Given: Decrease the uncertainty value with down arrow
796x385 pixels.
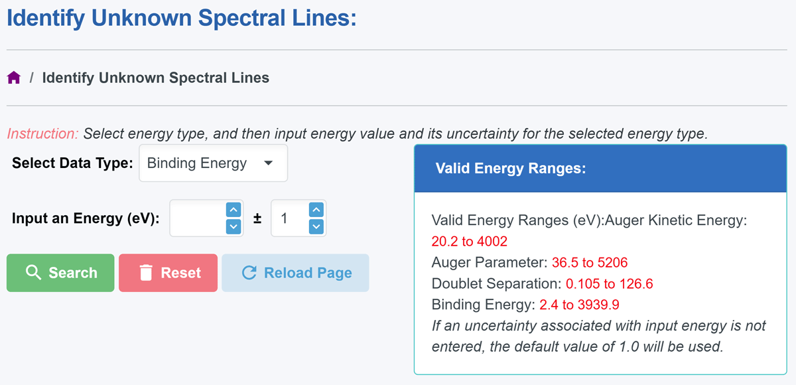Looking at the screenshot, I should 316,226.
